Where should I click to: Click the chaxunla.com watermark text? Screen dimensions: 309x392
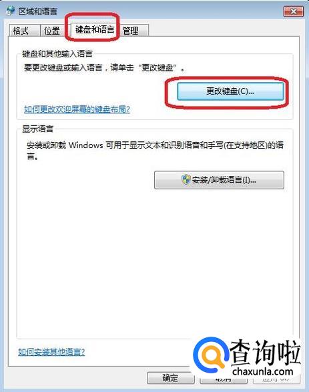pos(262,371)
